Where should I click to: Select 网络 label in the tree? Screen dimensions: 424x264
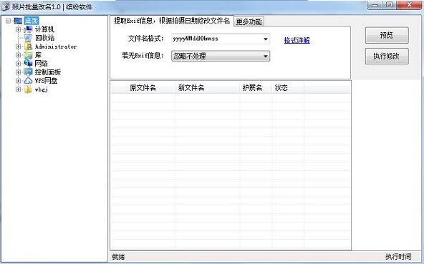42,64
